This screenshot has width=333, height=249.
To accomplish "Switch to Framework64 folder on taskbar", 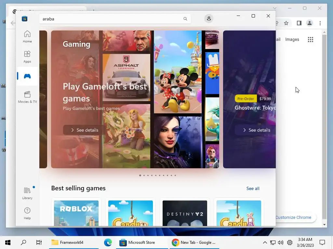I will [x=74, y=243].
